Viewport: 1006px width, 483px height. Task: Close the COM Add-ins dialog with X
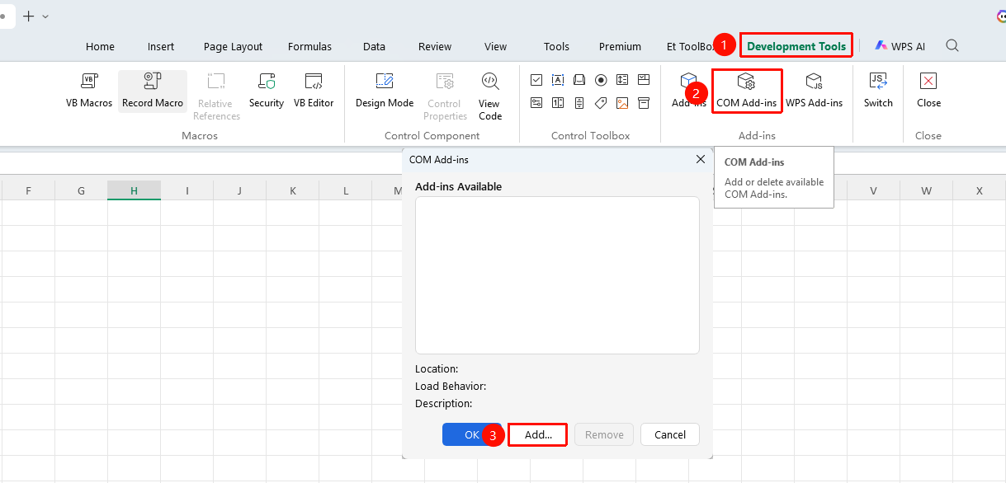[701, 159]
